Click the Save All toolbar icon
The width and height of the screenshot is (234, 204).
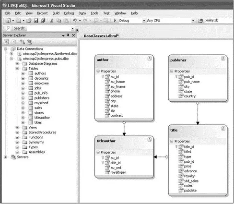tap(43, 21)
